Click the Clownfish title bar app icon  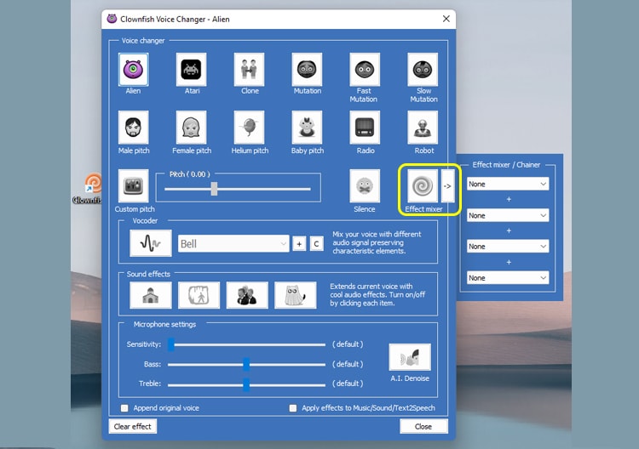[112, 19]
